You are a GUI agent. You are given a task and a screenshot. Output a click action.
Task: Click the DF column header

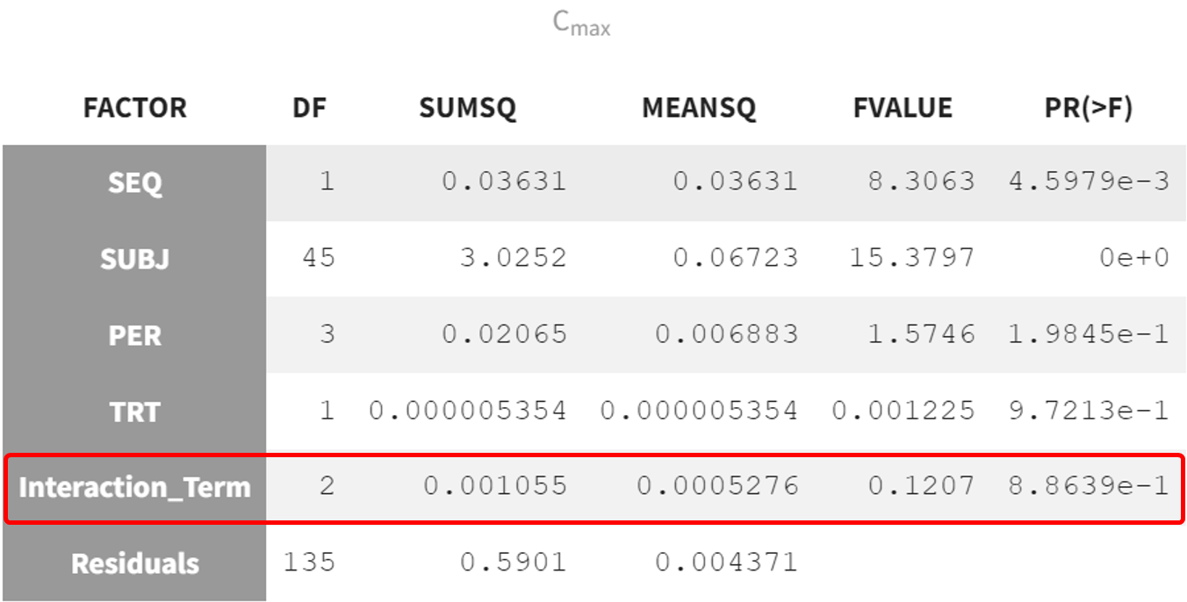[x=309, y=108]
